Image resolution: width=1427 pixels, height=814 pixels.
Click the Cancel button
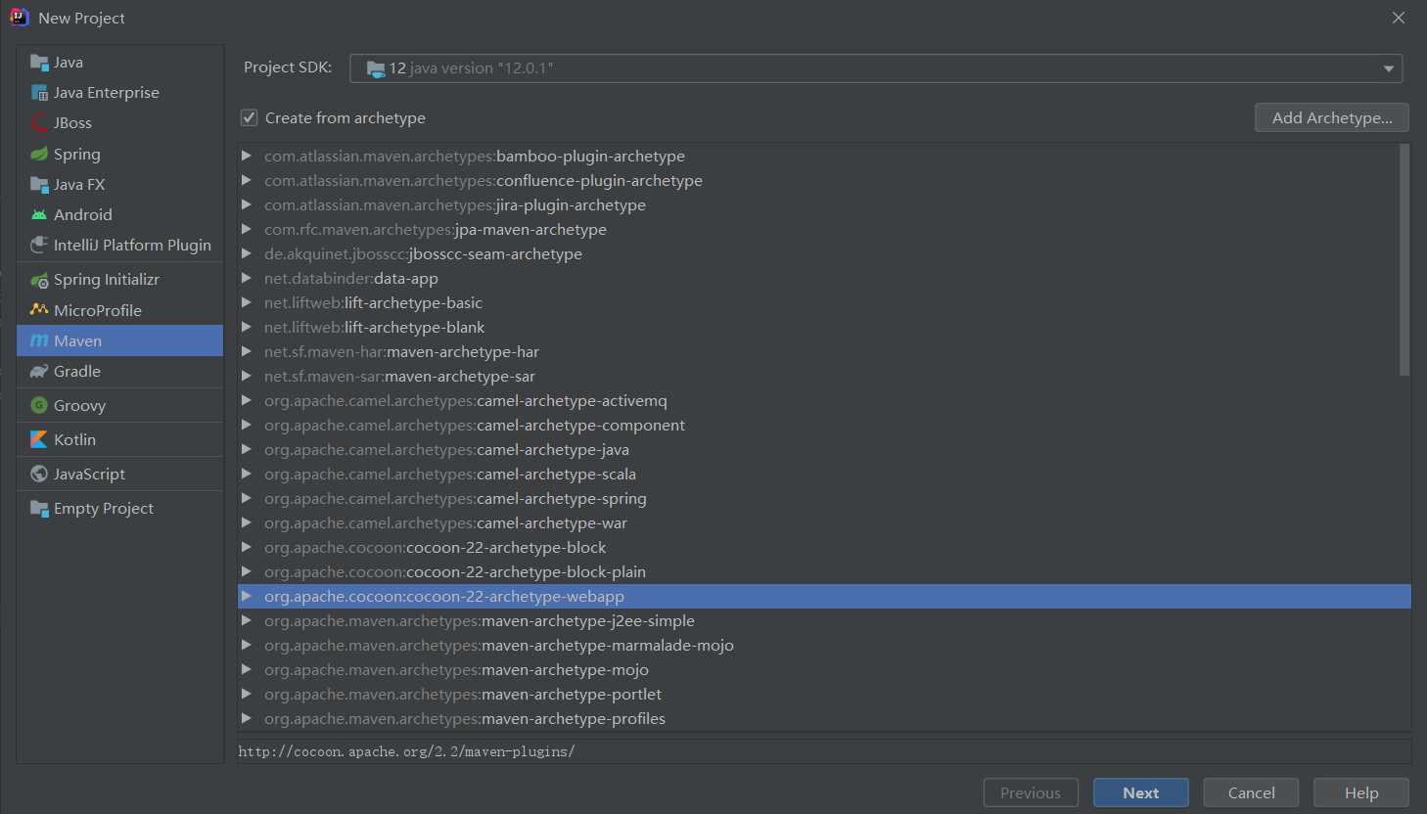pyautogui.click(x=1251, y=792)
